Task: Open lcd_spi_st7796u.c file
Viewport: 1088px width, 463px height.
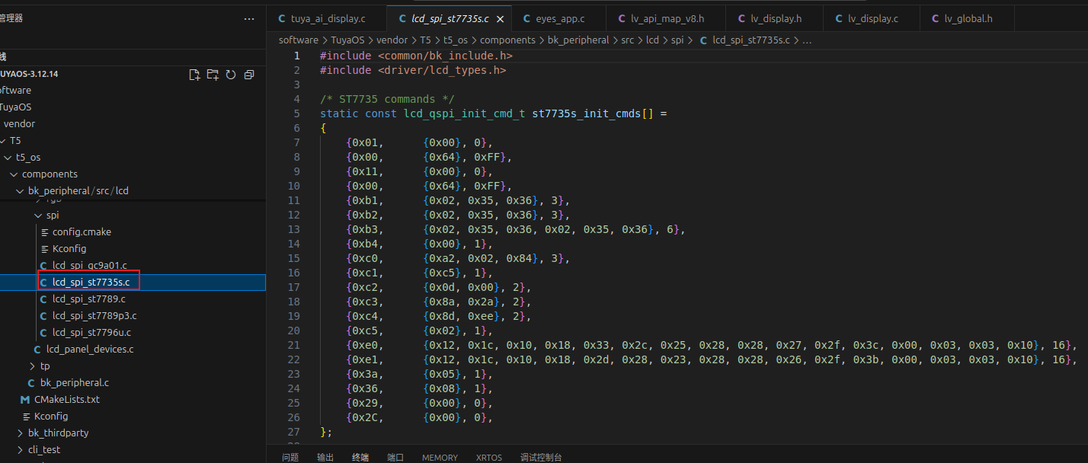Action: (x=91, y=333)
